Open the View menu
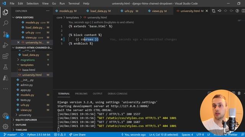245x137 pixels. click(x=45, y=3)
